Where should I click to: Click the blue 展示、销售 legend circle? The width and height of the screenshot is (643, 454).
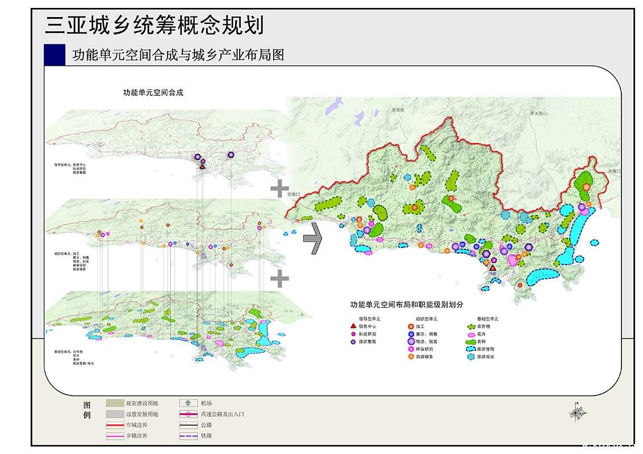(410, 334)
